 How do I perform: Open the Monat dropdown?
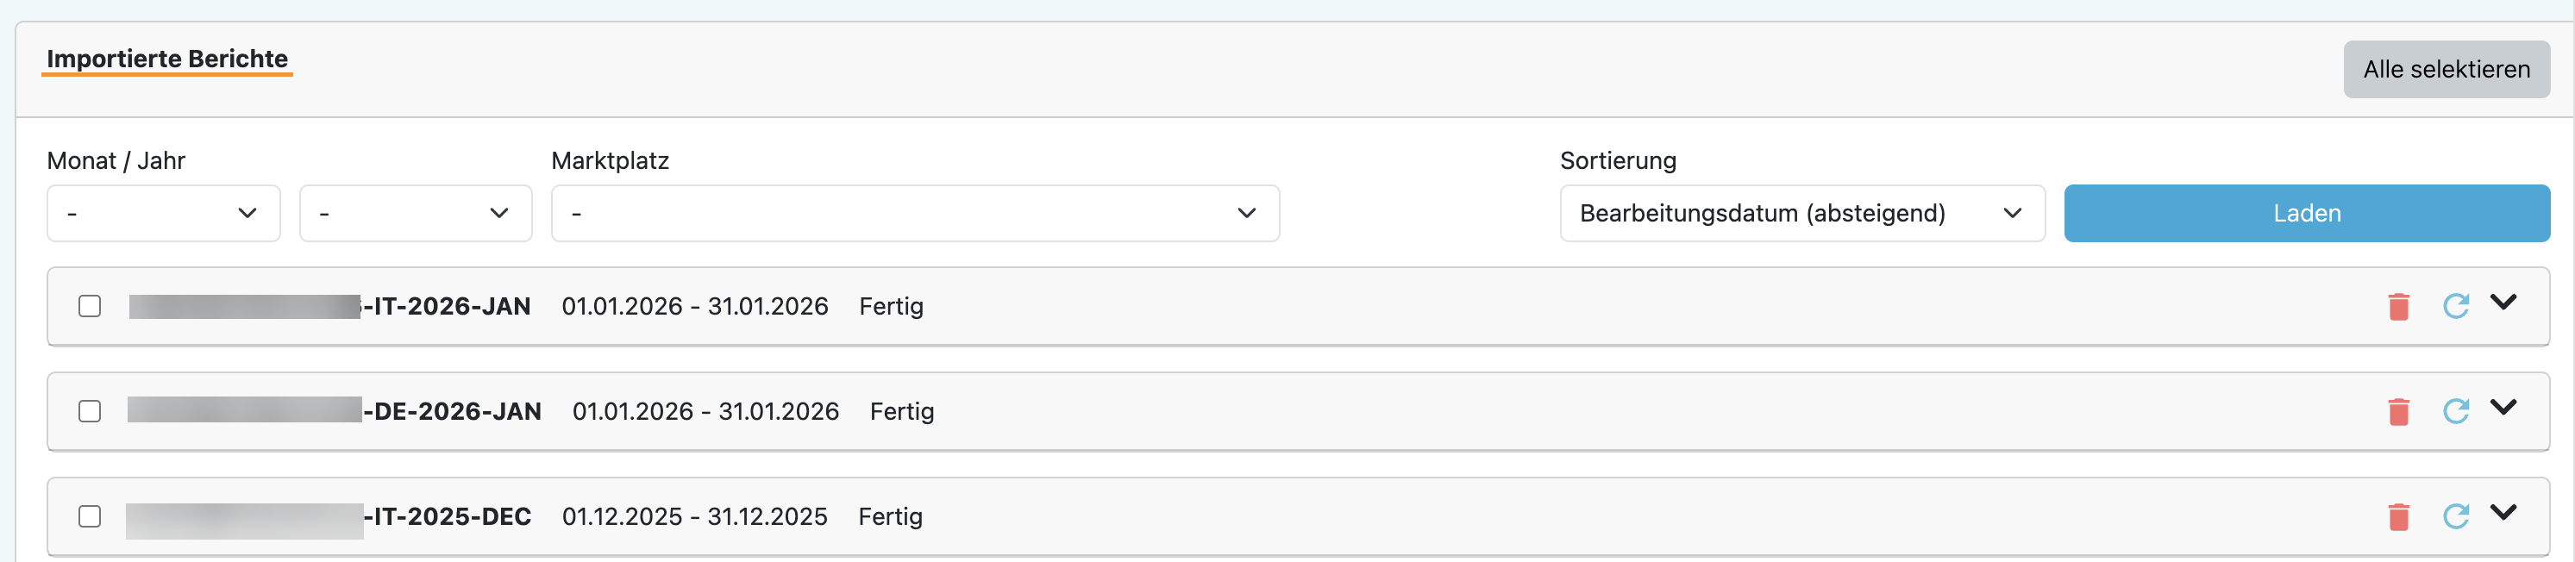163,213
